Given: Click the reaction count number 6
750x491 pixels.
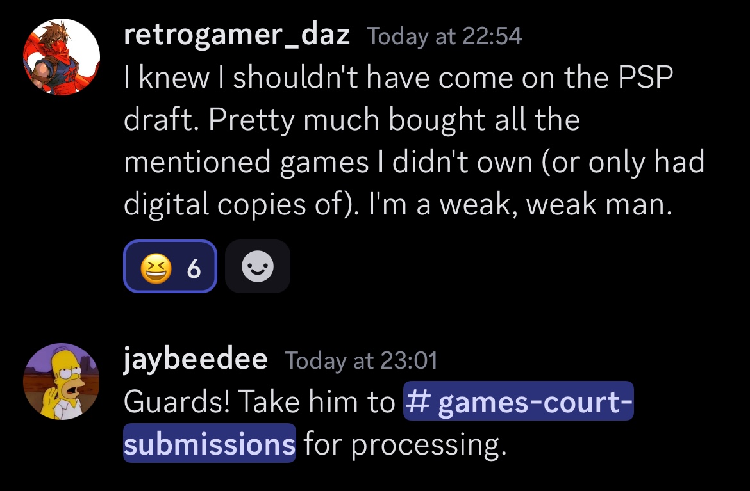Looking at the screenshot, I should pyautogui.click(x=193, y=269).
